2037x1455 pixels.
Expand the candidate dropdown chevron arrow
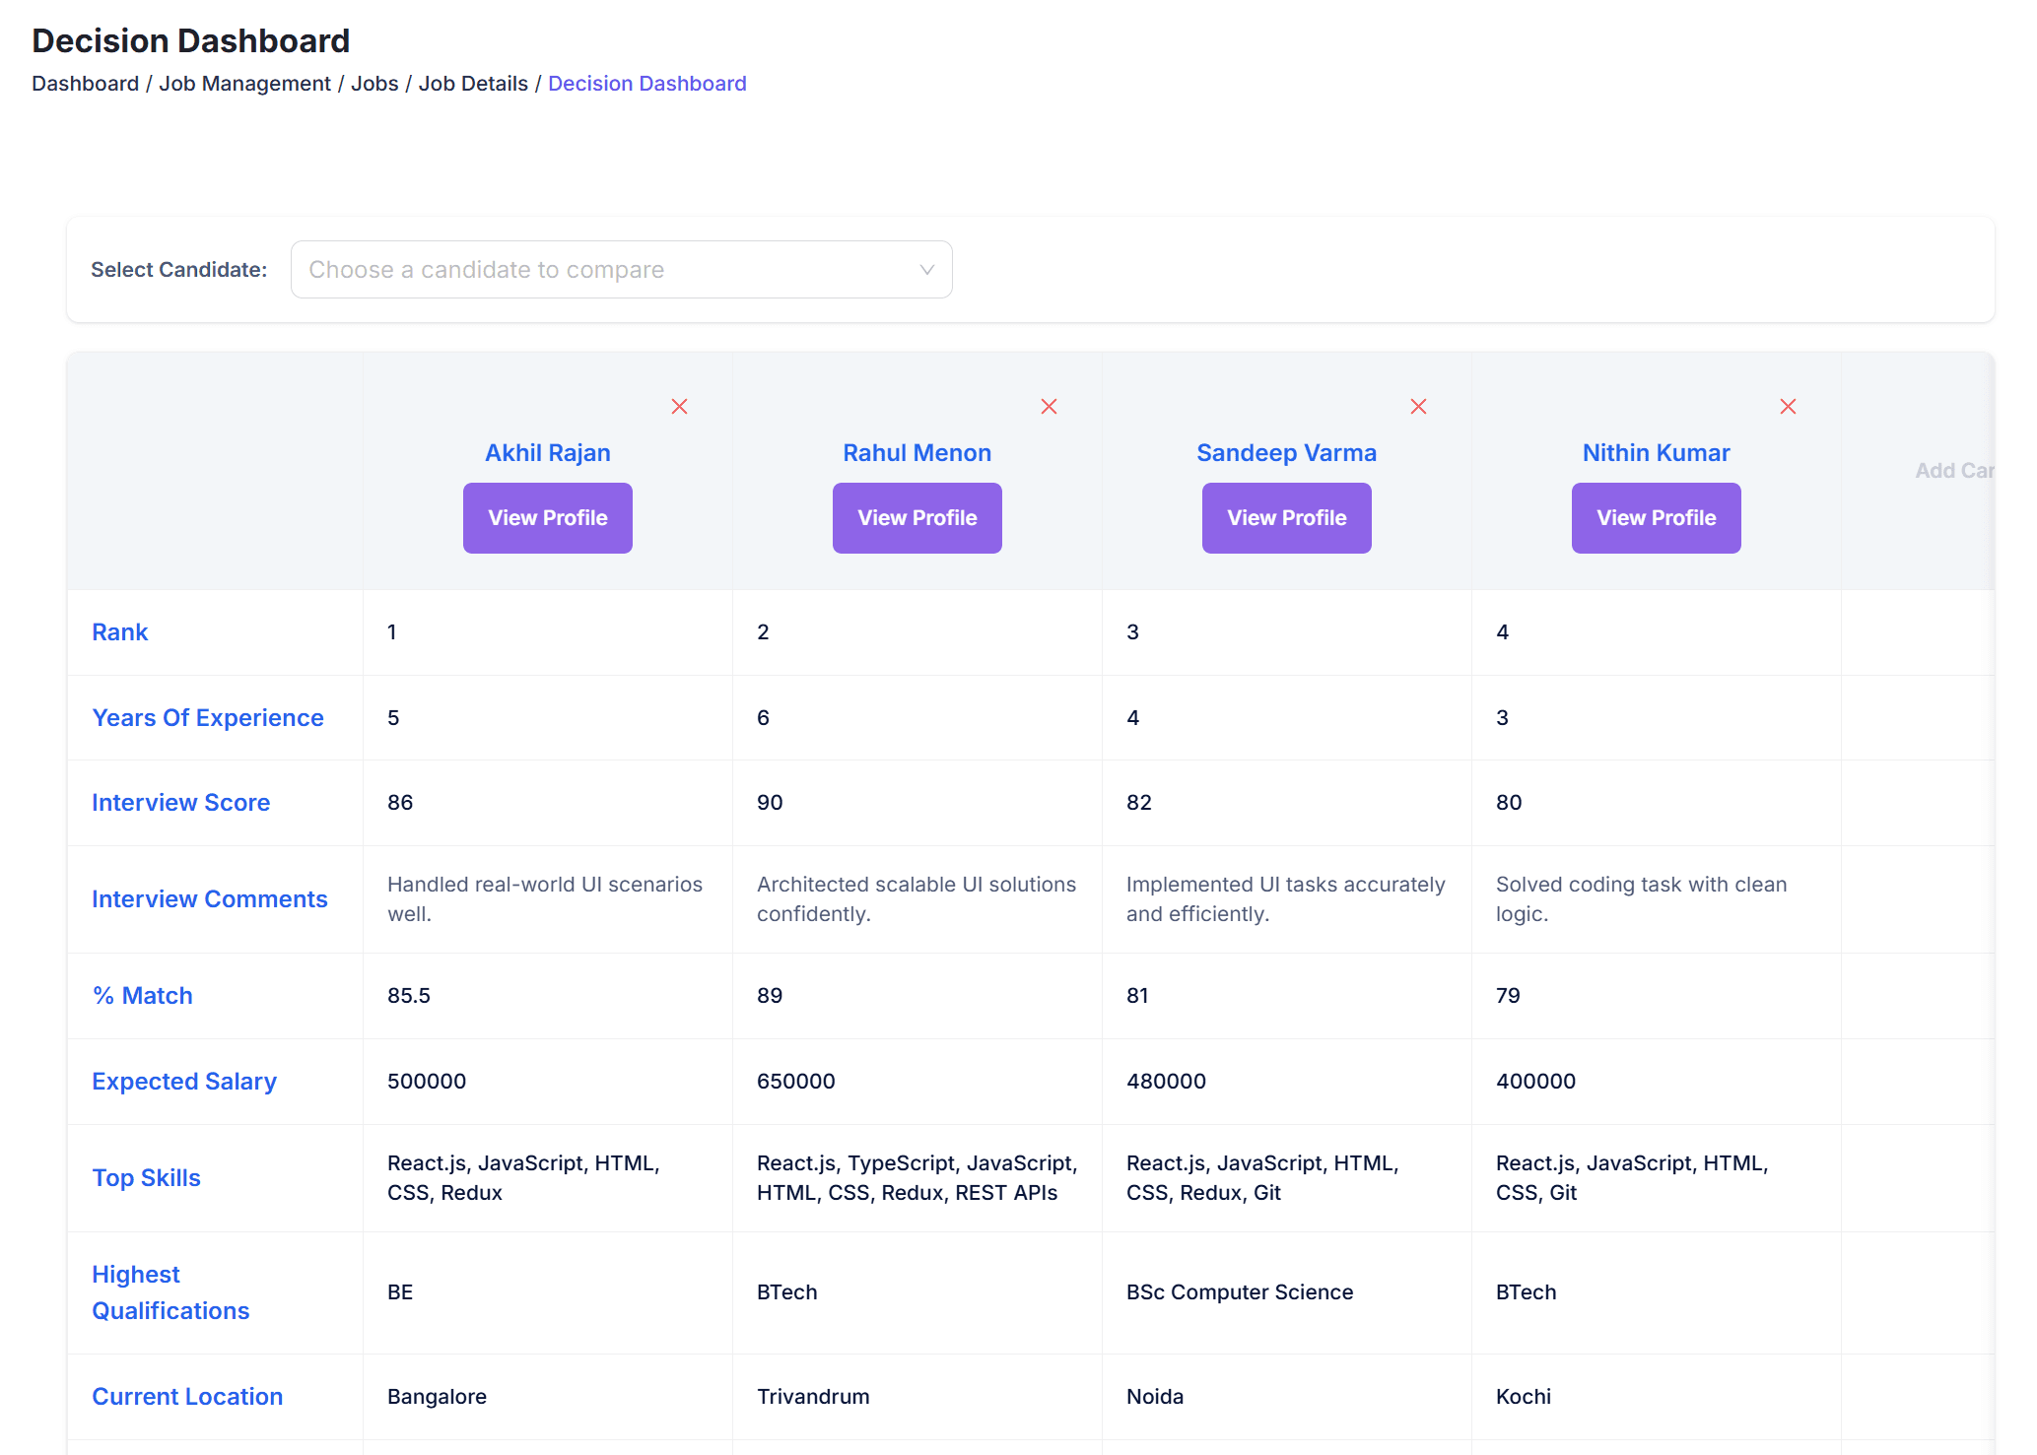click(x=926, y=270)
